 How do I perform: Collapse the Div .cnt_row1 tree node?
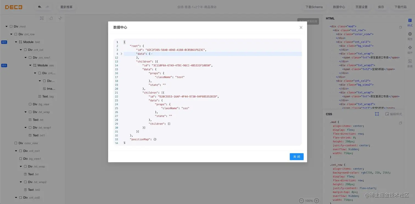26,58
